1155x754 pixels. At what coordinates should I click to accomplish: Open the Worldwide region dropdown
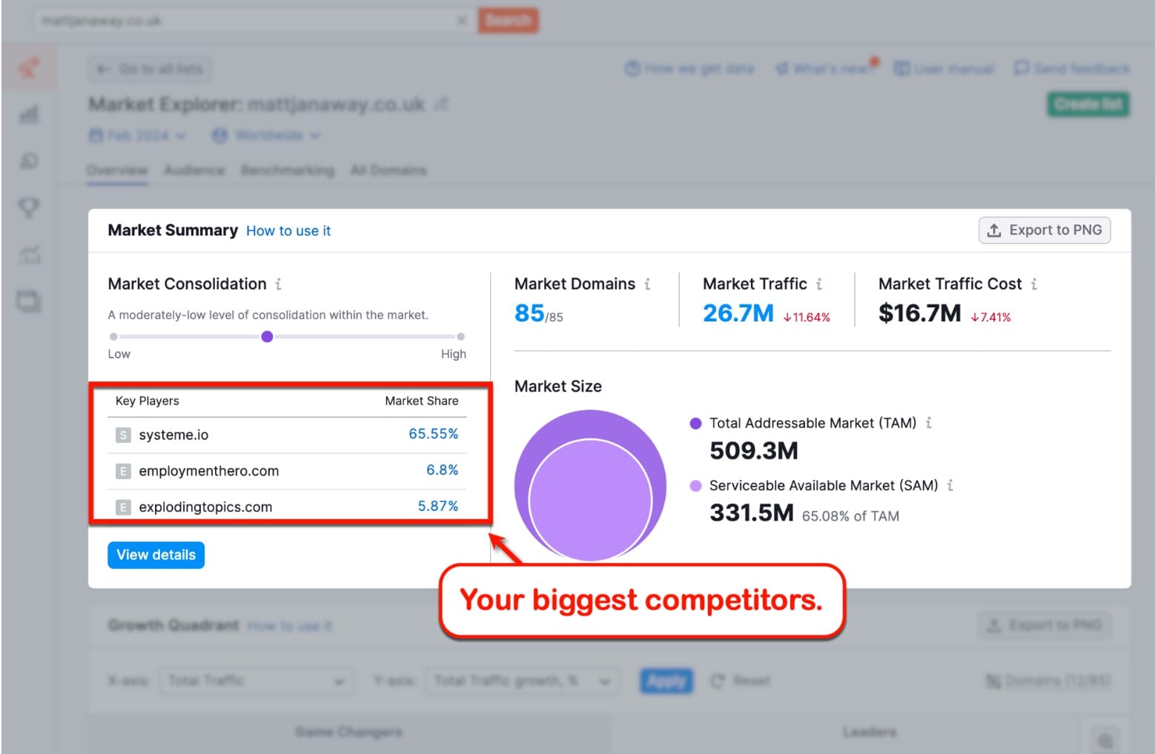(266, 136)
